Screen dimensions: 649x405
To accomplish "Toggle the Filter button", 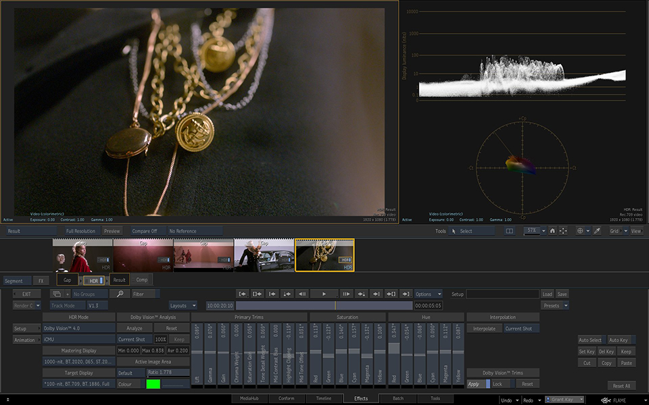I will tap(145, 294).
